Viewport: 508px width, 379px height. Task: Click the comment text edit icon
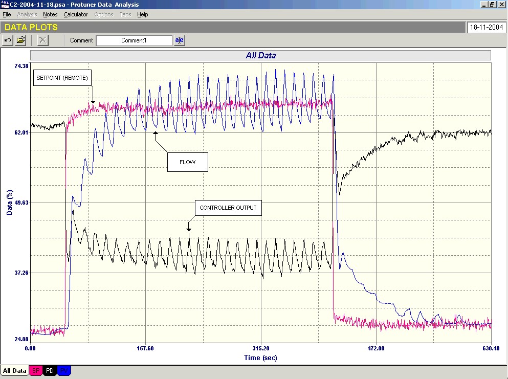pyautogui.click(x=179, y=40)
